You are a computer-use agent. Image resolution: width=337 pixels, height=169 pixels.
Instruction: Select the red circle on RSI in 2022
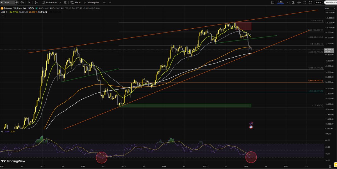(x=102, y=157)
